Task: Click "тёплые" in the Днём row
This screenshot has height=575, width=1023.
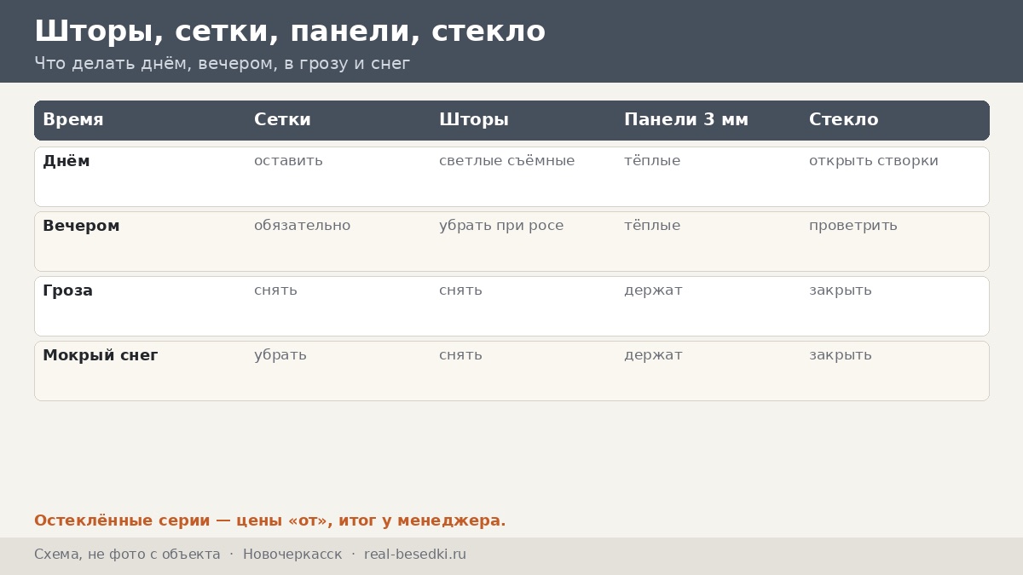Action: [x=652, y=161]
